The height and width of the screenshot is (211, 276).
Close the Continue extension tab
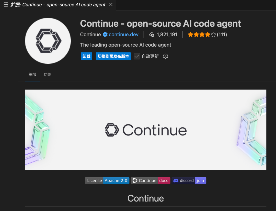(111, 5)
